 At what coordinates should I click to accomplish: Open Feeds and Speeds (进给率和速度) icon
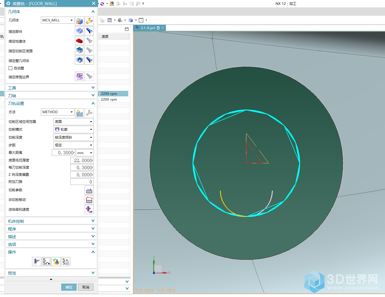pos(89,210)
